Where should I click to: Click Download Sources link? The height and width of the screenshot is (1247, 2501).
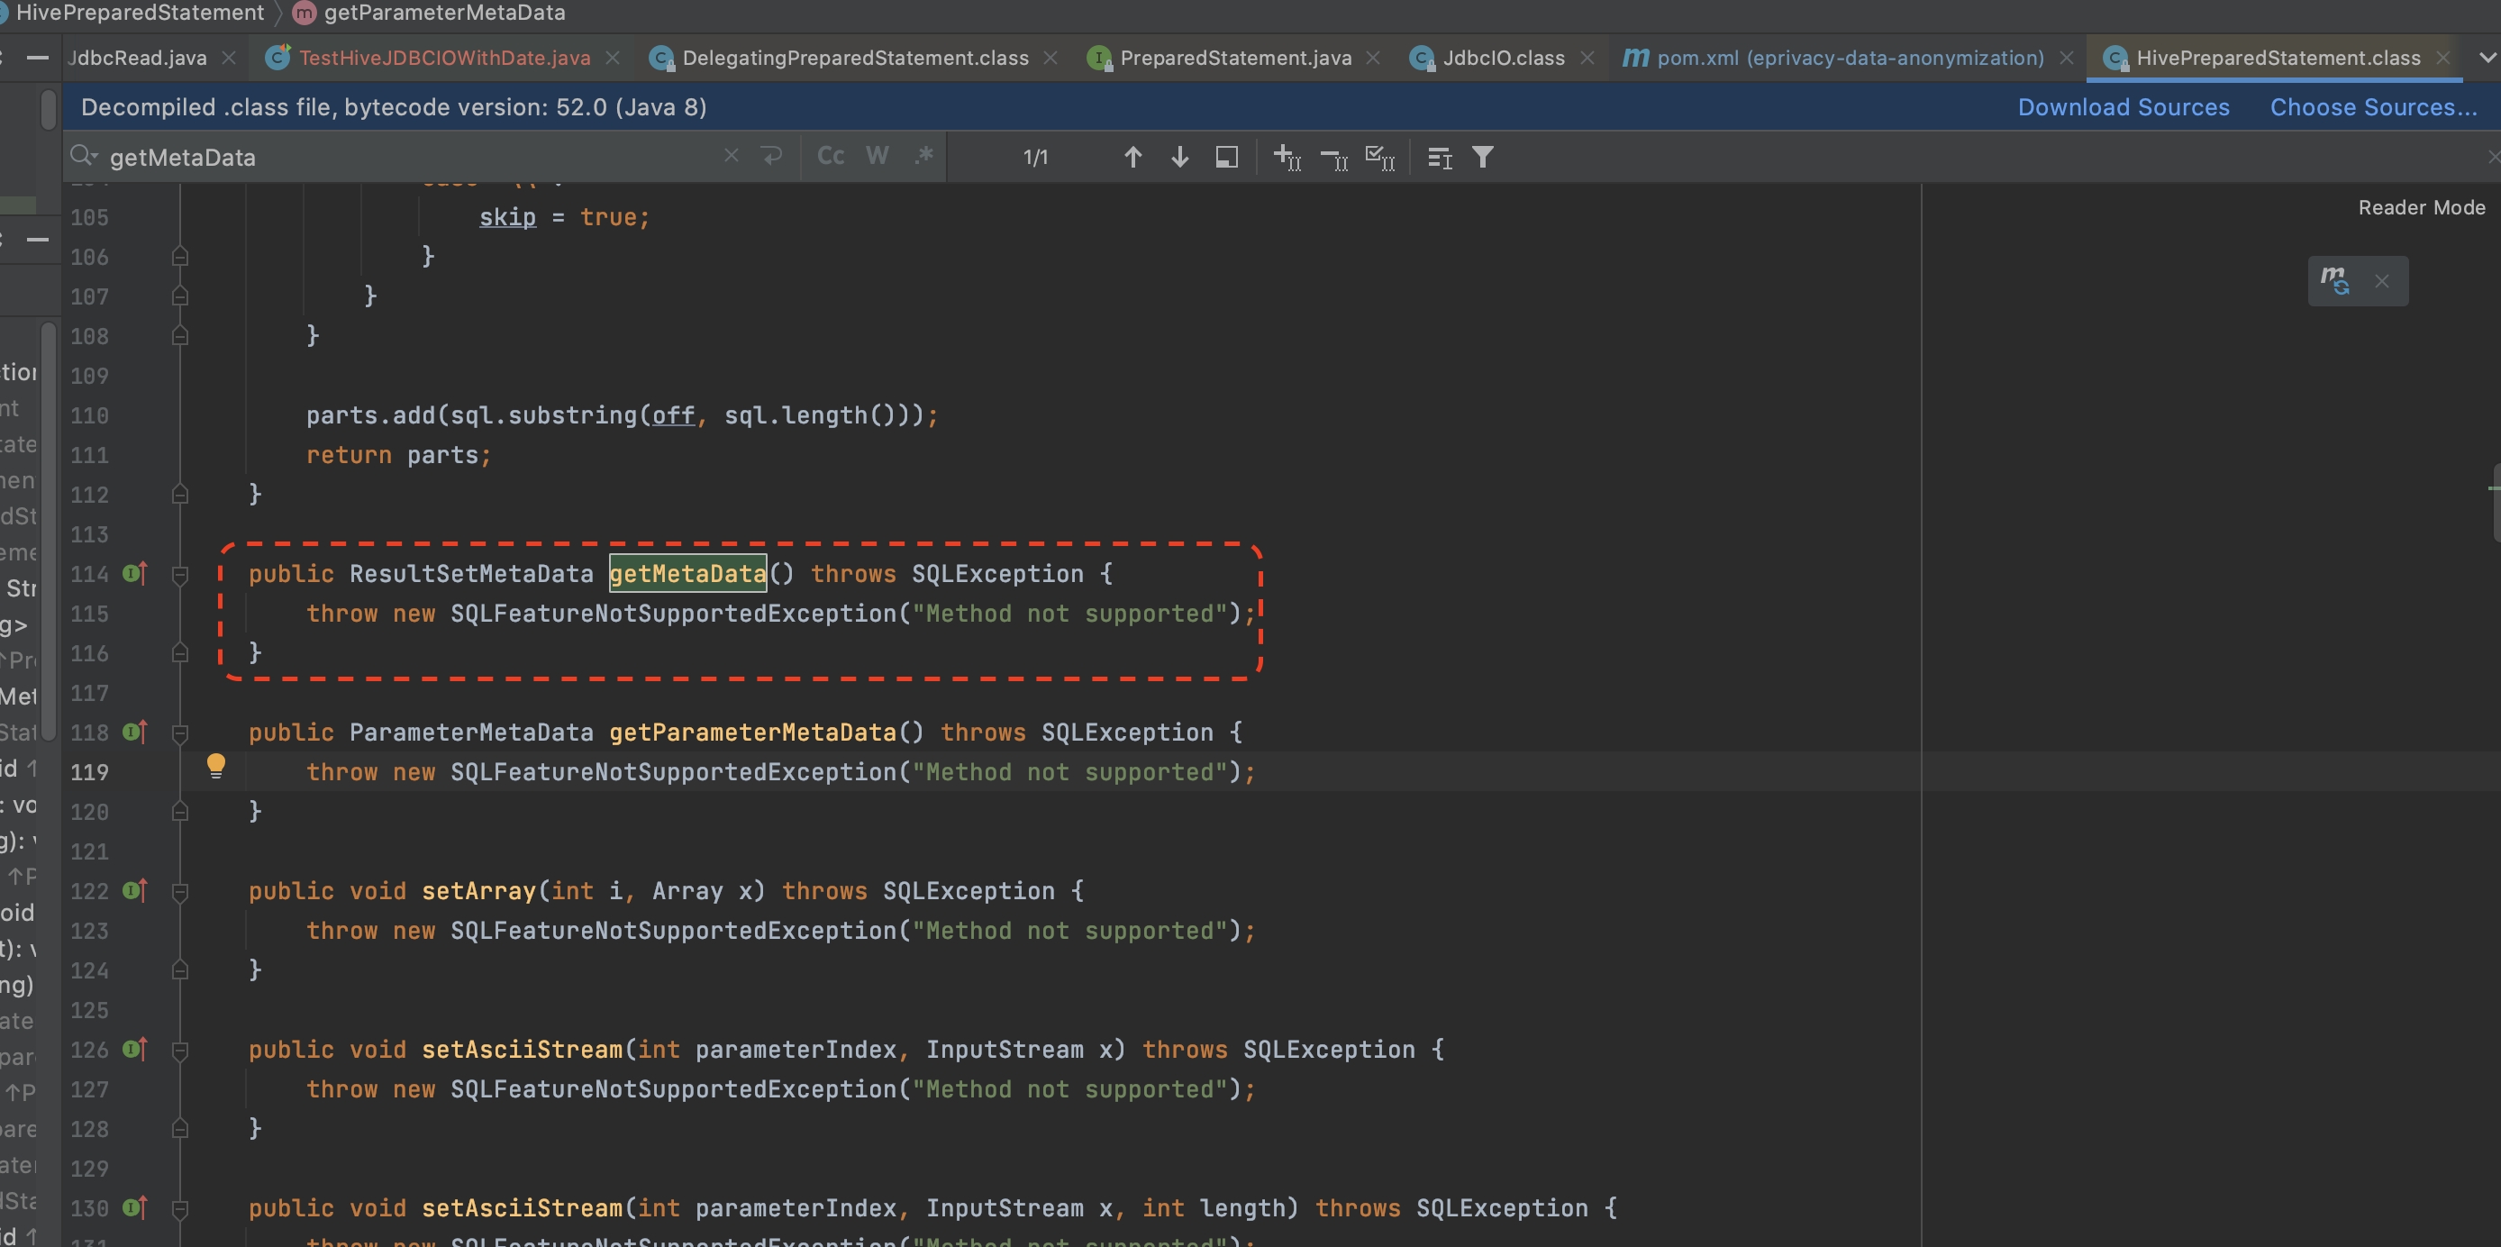coord(2124,107)
